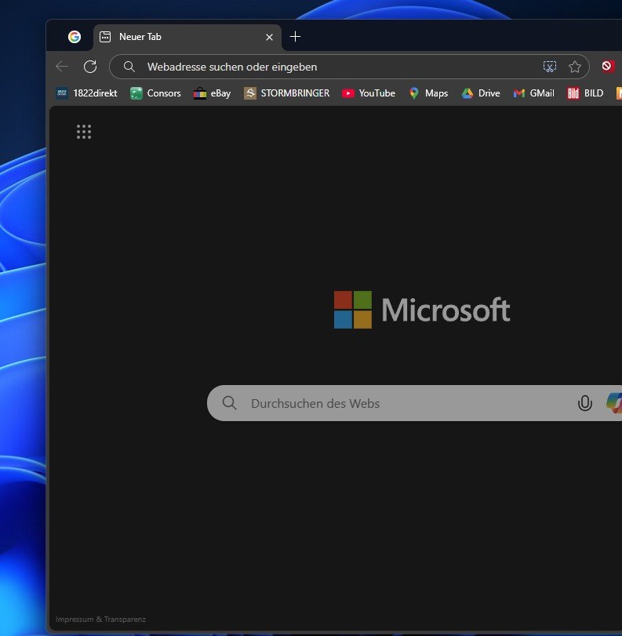Reload the page with refresh icon
This screenshot has height=636, width=622.
click(x=90, y=67)
